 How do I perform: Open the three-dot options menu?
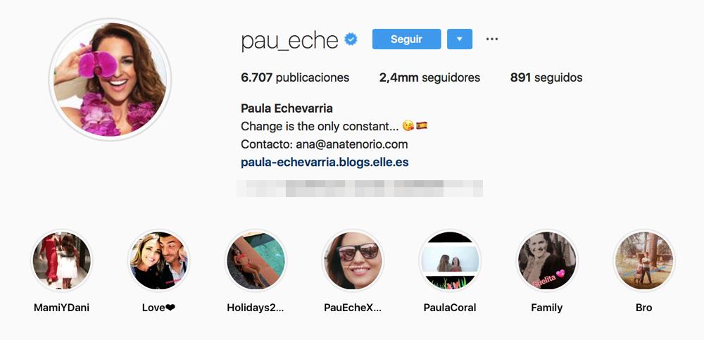492,39
